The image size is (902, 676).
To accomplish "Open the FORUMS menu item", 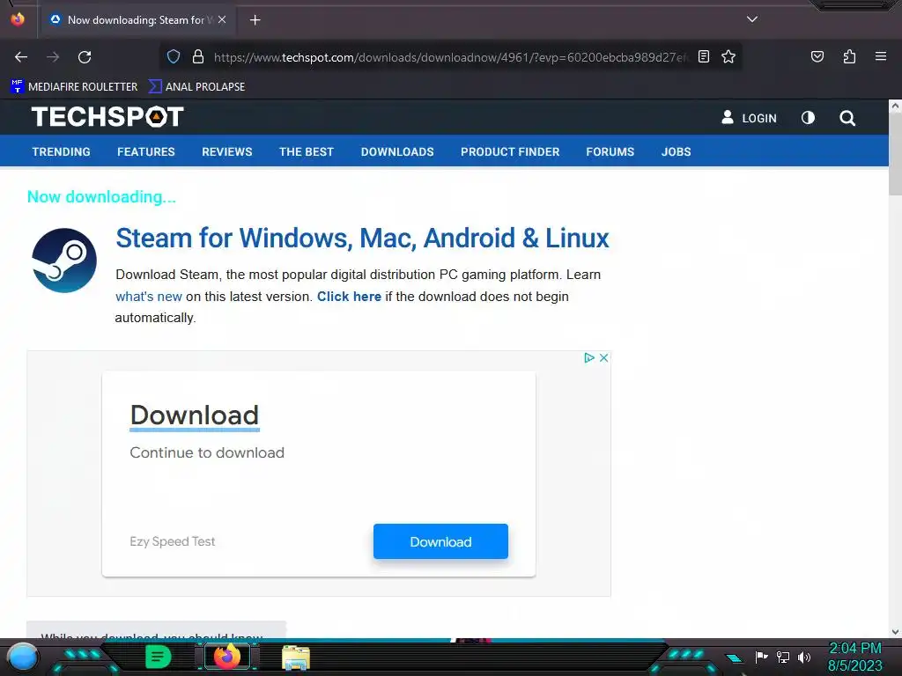I will (x=610, y=151).
